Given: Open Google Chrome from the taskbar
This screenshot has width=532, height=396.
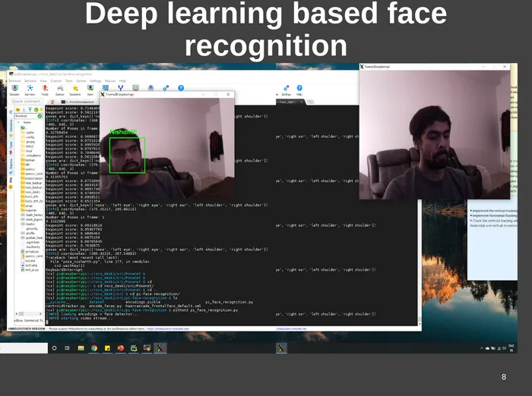Looking at the screenshot, I should click(x=94, y=348).
